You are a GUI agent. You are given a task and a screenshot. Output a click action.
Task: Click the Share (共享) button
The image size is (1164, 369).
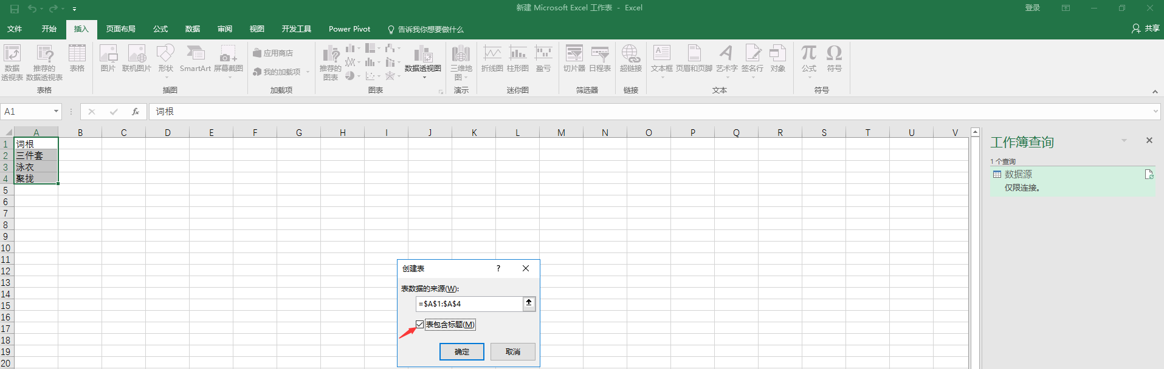pos(1146,29)
